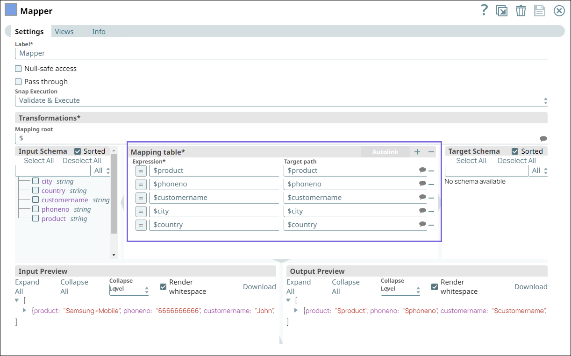Expand Output Preview $product record
571x356 pixels.
pos(296,310)
